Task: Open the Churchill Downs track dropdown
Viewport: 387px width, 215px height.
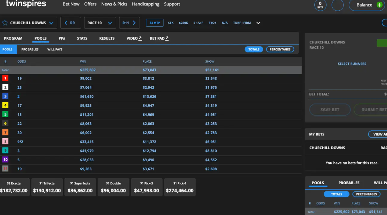Action: tap(28, 23)
